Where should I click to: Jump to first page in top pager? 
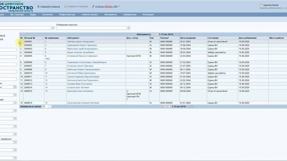pos(153,34)
